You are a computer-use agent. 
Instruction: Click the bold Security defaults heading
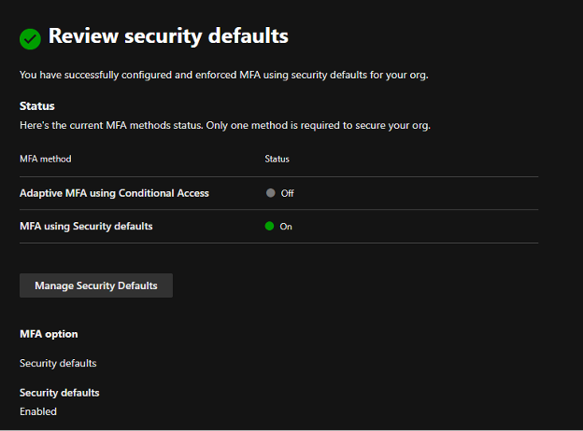pyautogui.click(x=60, y=393)
